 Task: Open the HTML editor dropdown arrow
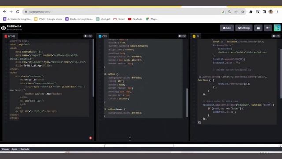pyautogui.click(x=90, y=36)
